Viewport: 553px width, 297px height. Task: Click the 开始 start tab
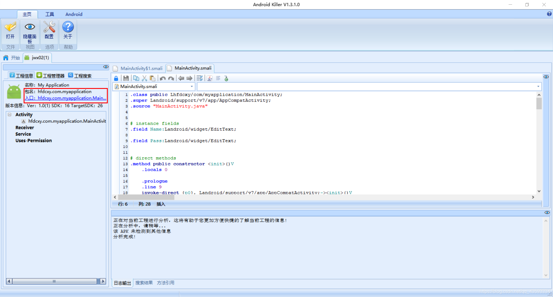point(12,58)
